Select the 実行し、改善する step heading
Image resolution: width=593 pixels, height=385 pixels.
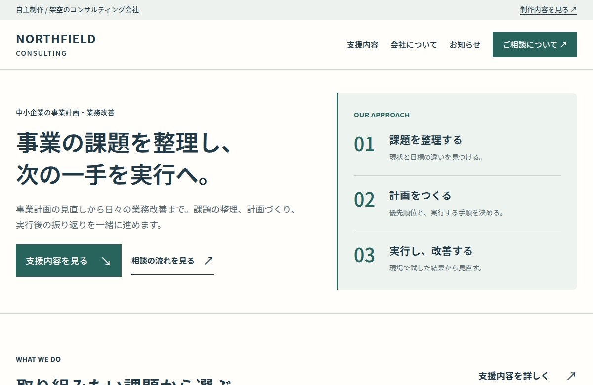pos(431,251)
